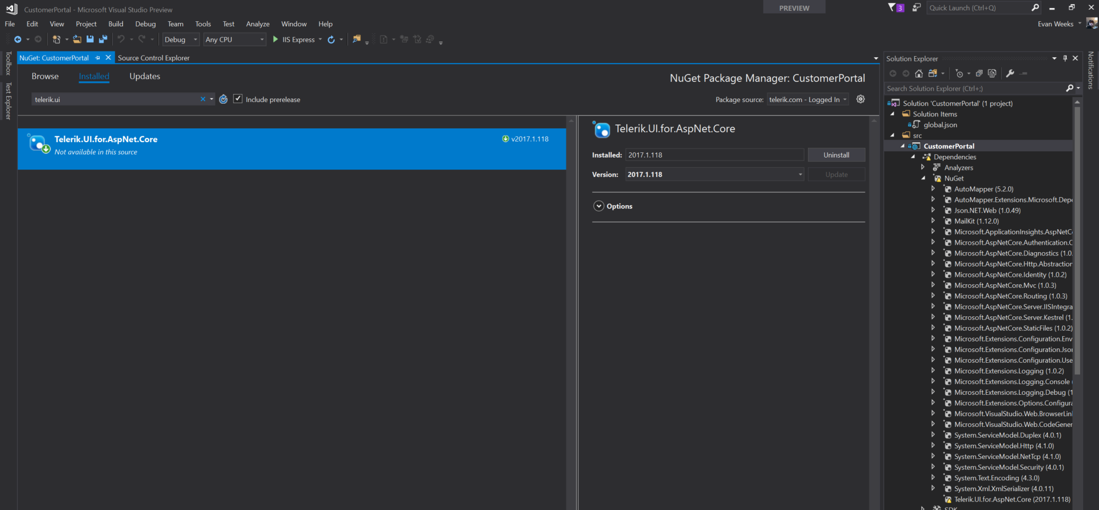Viewport: 1099px width, 510px height.
Task: Pin the Solution Explorer panel
Action: click(x=1065, y=58)
